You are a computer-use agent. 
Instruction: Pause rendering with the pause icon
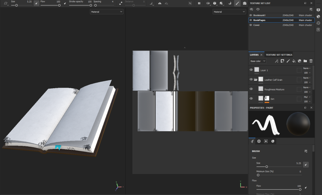tap(199, 3)
